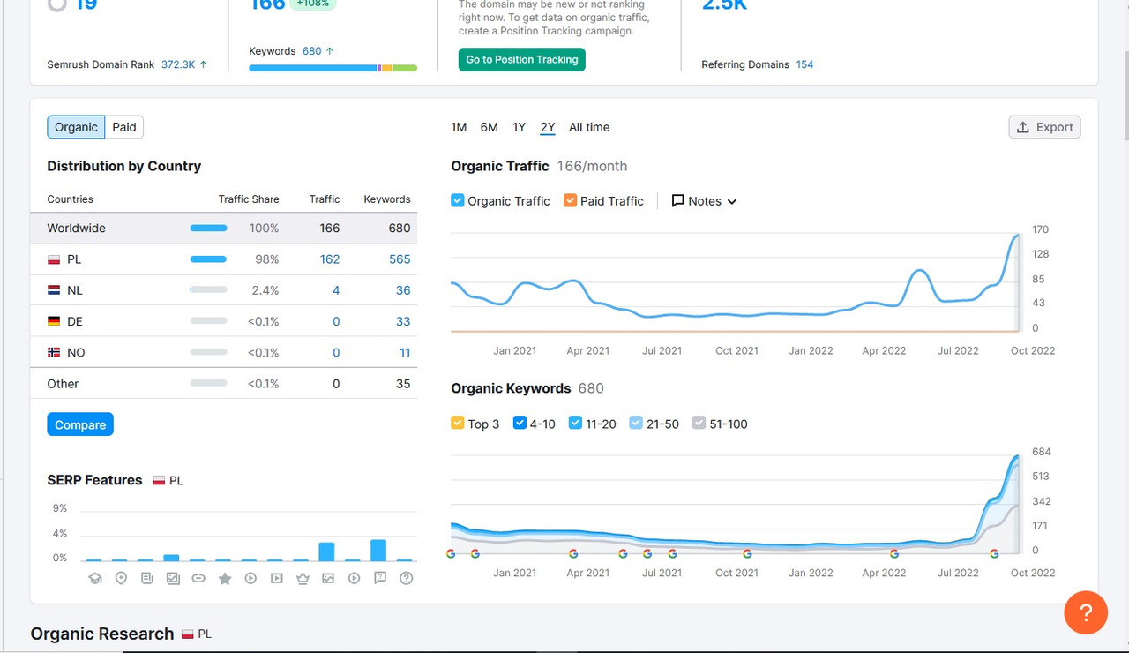Click the Local pack location pin icon
Screen dimensions: 1129x653
[x=121, y=579]
